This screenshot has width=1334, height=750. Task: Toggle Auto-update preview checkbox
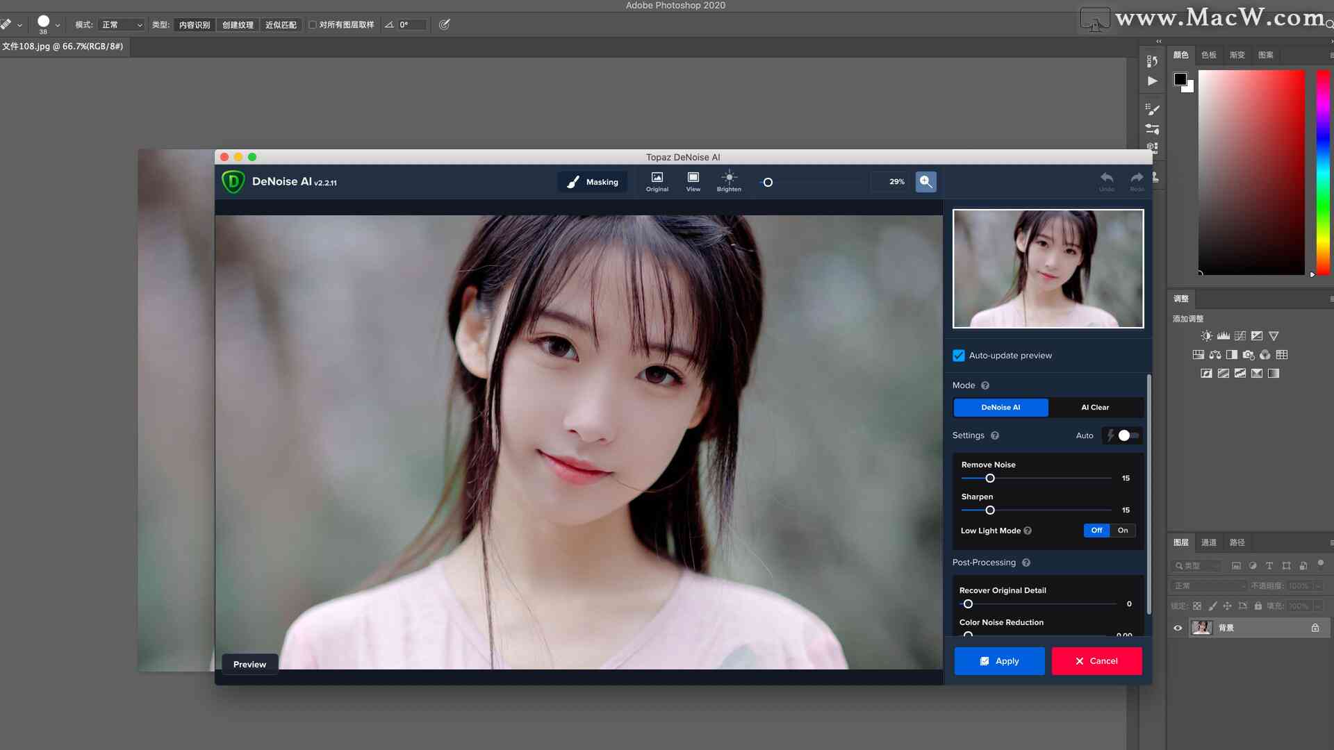(958, 356)
